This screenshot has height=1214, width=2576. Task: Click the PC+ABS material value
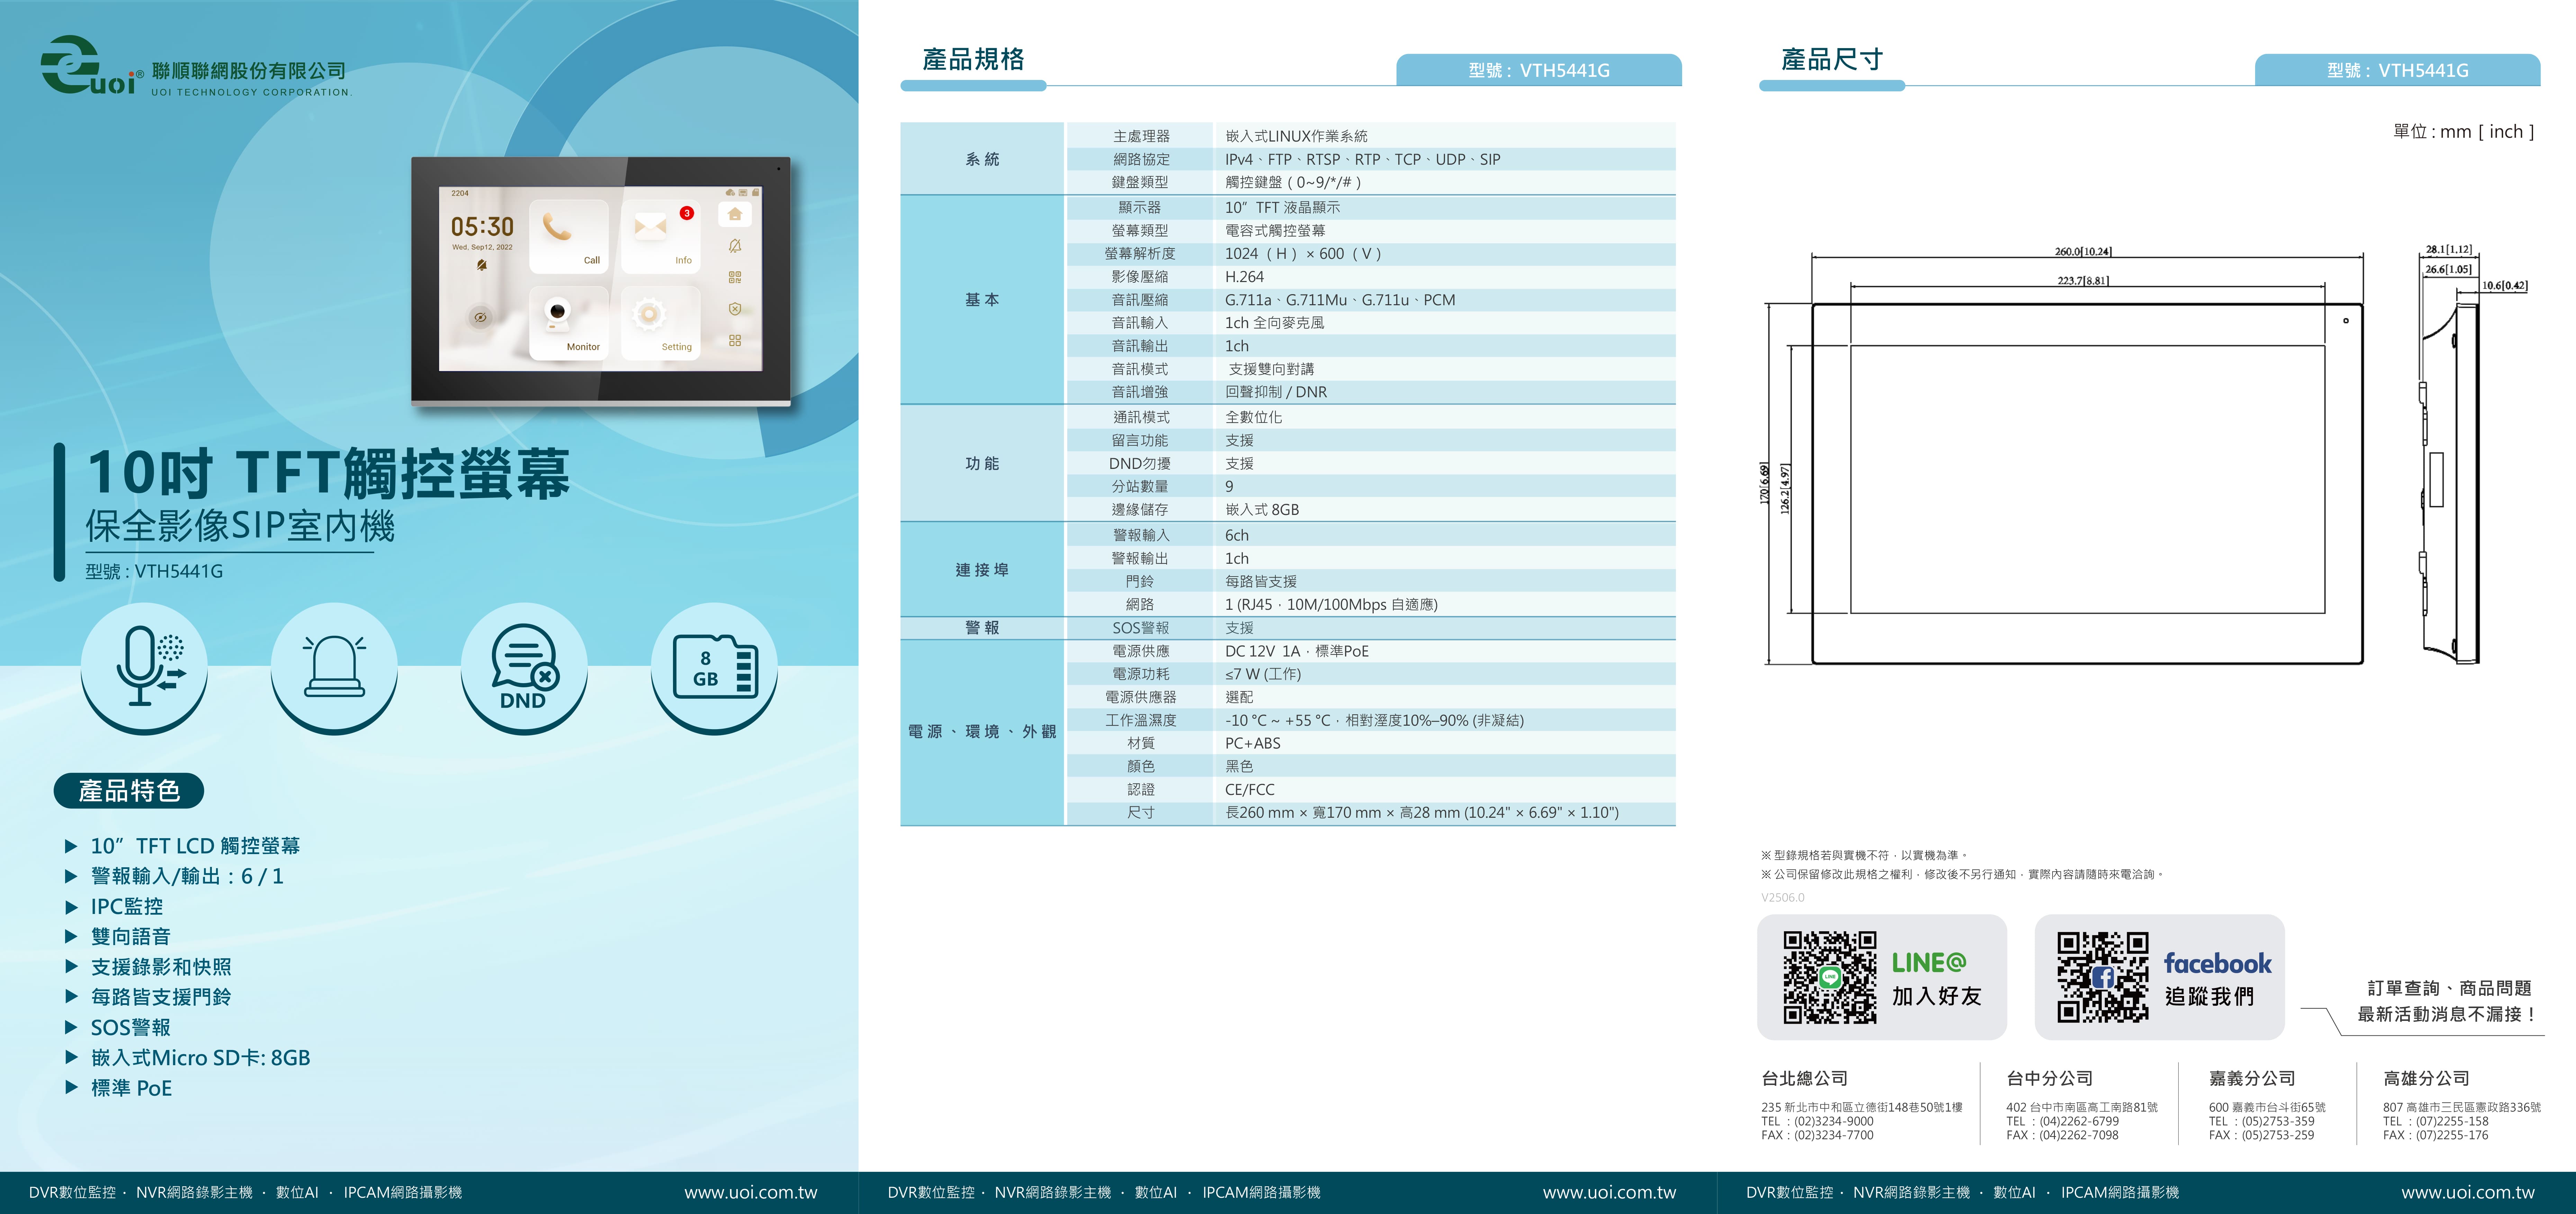coord(1253,743)
